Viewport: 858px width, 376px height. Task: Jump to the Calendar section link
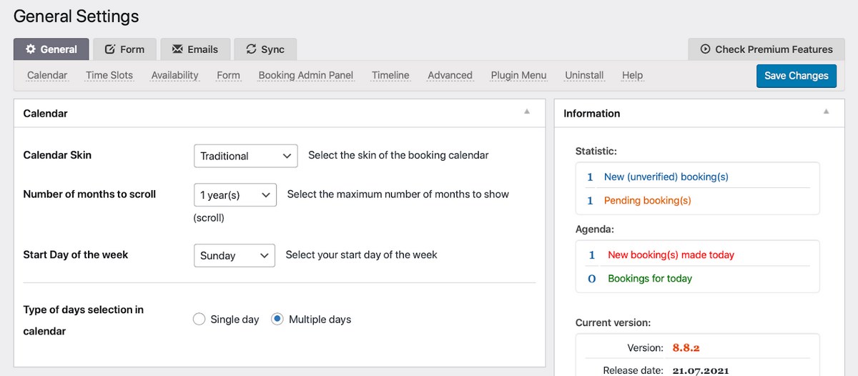tap(47, 75)
